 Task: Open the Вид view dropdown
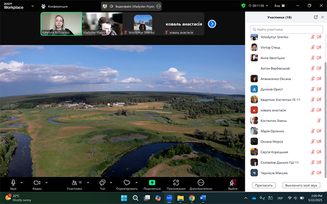[292, 6]
